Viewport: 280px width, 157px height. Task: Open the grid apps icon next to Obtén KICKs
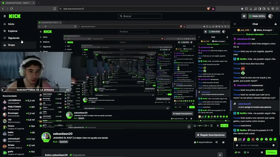coord(244,16)
